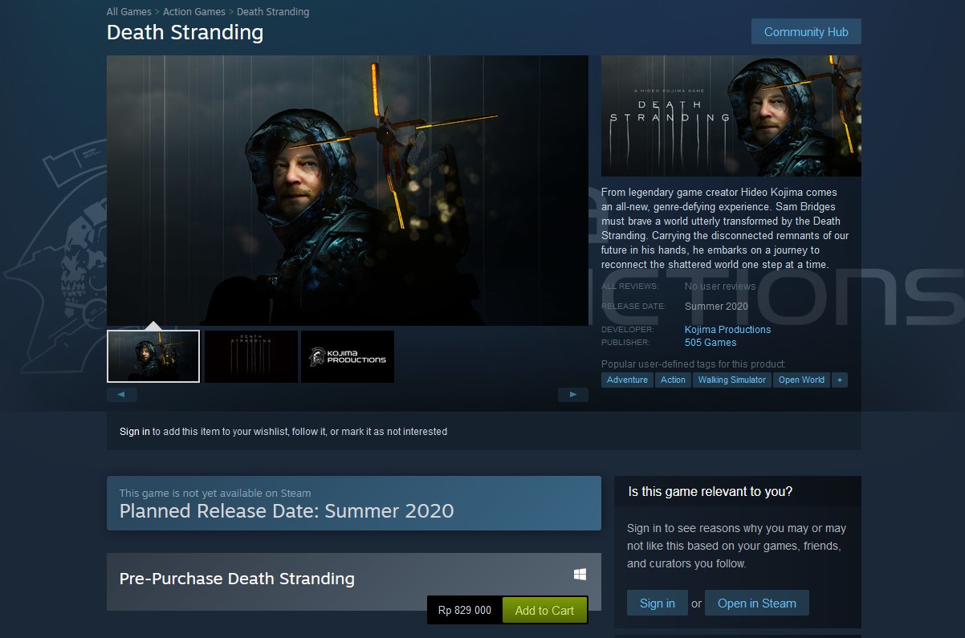Filter by the Walking Simulator tag
965x638 pixels.
click(x=732, y=380)
